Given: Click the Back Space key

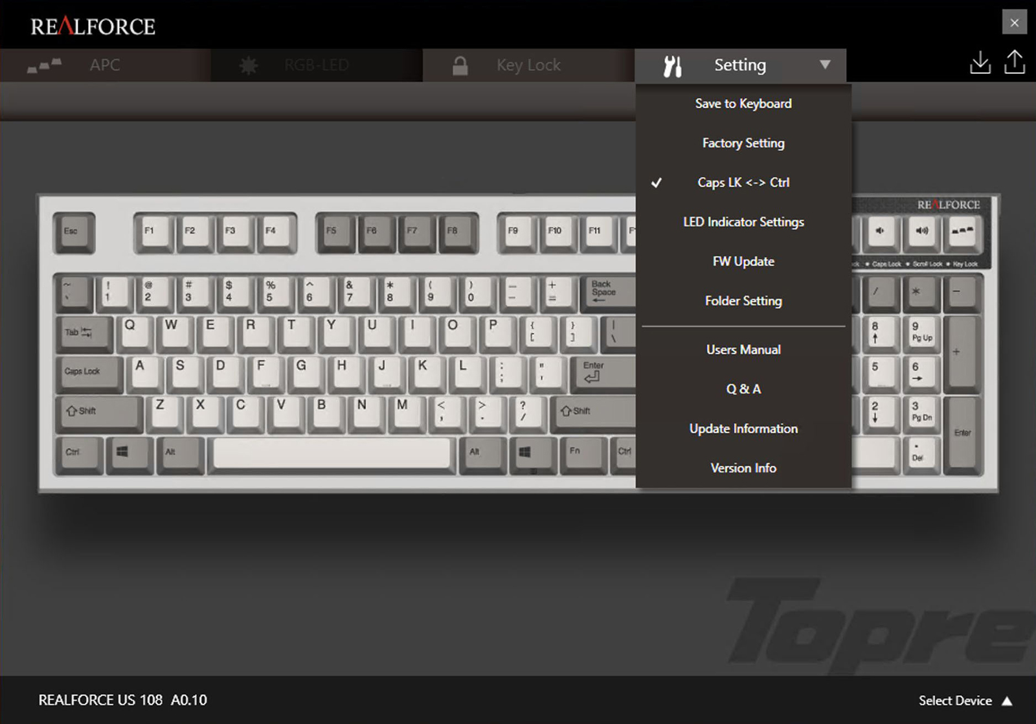Looking at the screenshot, I should [609, 294].
